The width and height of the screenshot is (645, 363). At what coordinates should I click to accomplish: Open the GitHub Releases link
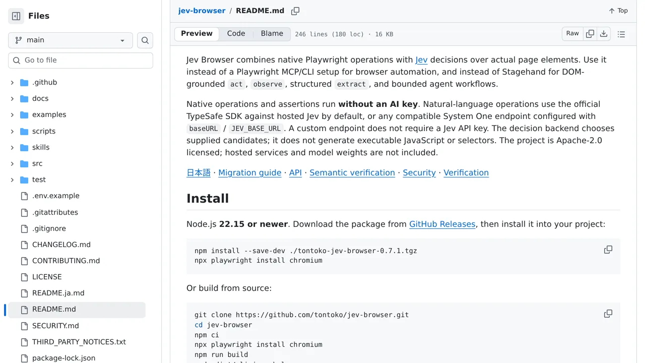click(x=442, y=224)
